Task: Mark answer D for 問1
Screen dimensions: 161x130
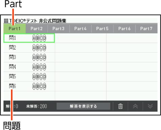Action: tap(44, 38)
